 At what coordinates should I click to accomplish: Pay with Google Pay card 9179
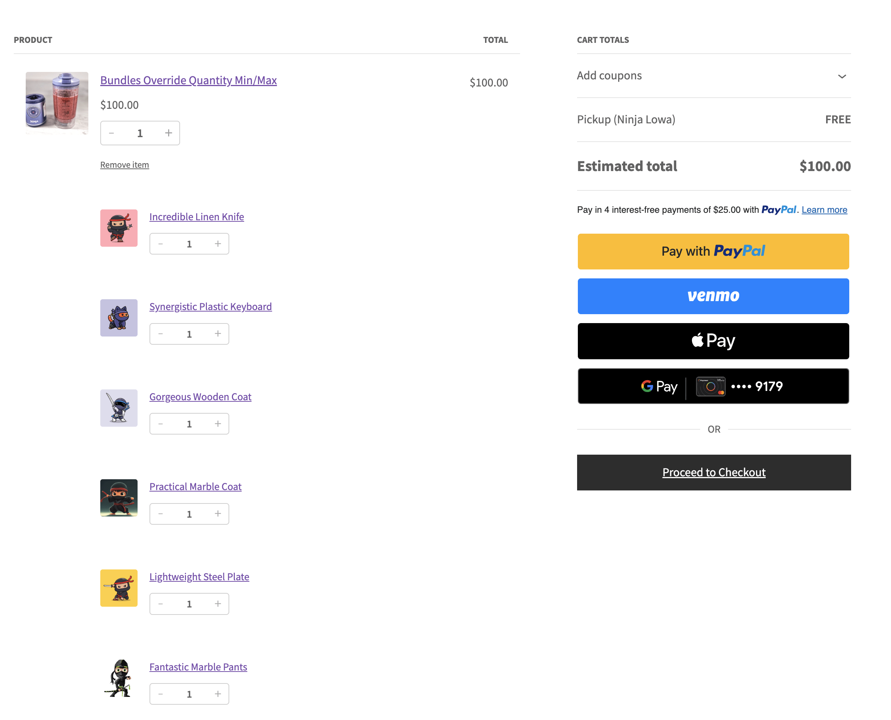(x=713, y=386)
